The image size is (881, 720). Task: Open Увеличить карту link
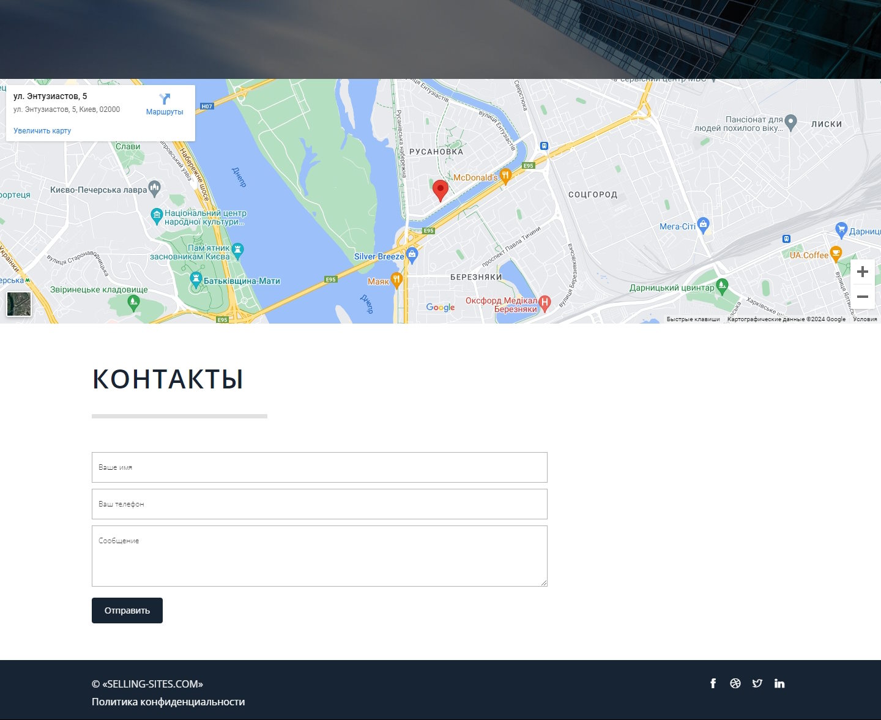[x=42, y=131]
